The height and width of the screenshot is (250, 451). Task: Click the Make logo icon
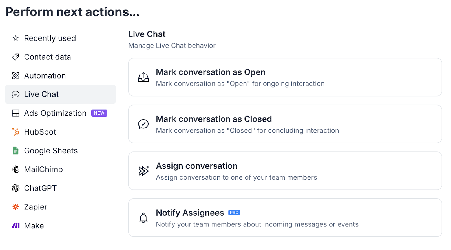[x=16, y=226]
